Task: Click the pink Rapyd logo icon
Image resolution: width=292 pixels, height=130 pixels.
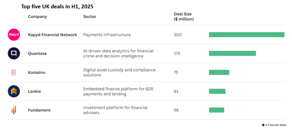Action: point(14,35)
